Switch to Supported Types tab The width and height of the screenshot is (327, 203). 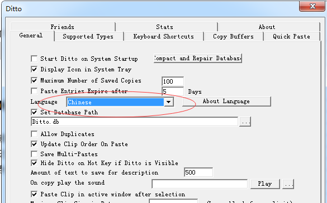(x=89, y=36)
